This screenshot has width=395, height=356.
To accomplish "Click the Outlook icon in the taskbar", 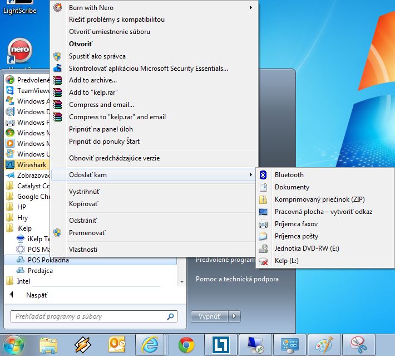I will tap(117, 345).
